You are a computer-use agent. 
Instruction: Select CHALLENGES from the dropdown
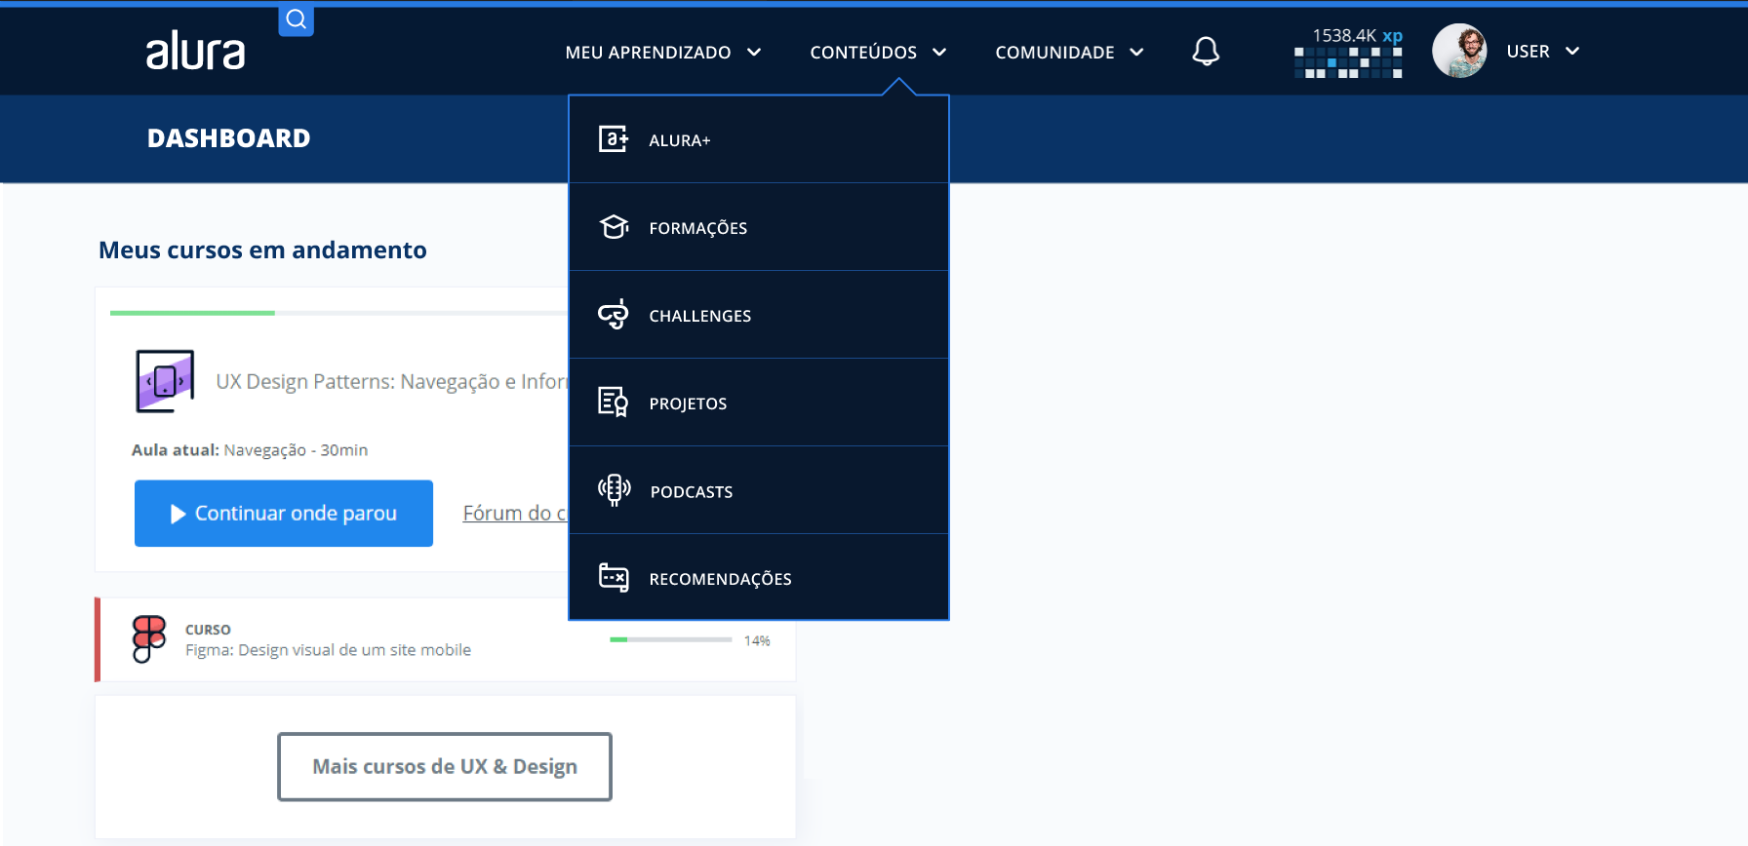click(x=759, y=315)
